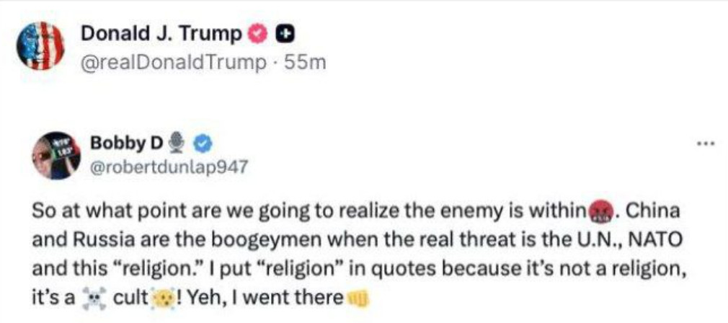Open Donald J. Trump's flag profile avatar

[x=40, y=45]
